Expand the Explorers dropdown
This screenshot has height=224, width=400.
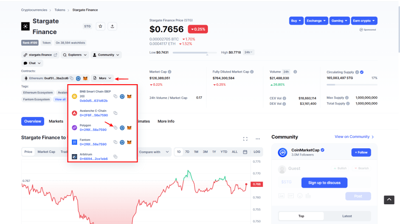point(75,55)
